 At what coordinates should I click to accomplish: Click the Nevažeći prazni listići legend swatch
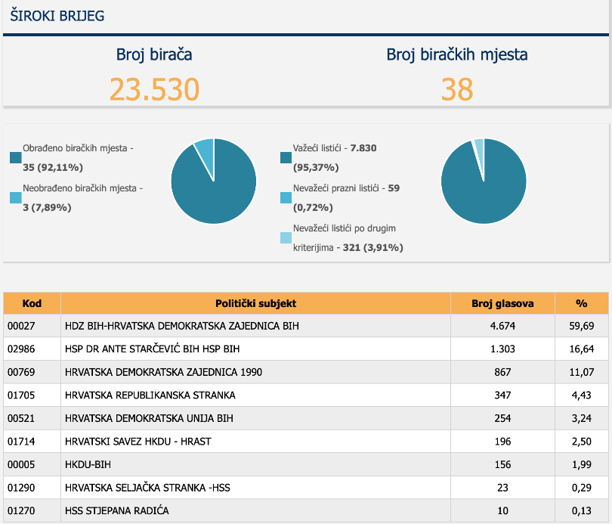click(x=286, y=197)
